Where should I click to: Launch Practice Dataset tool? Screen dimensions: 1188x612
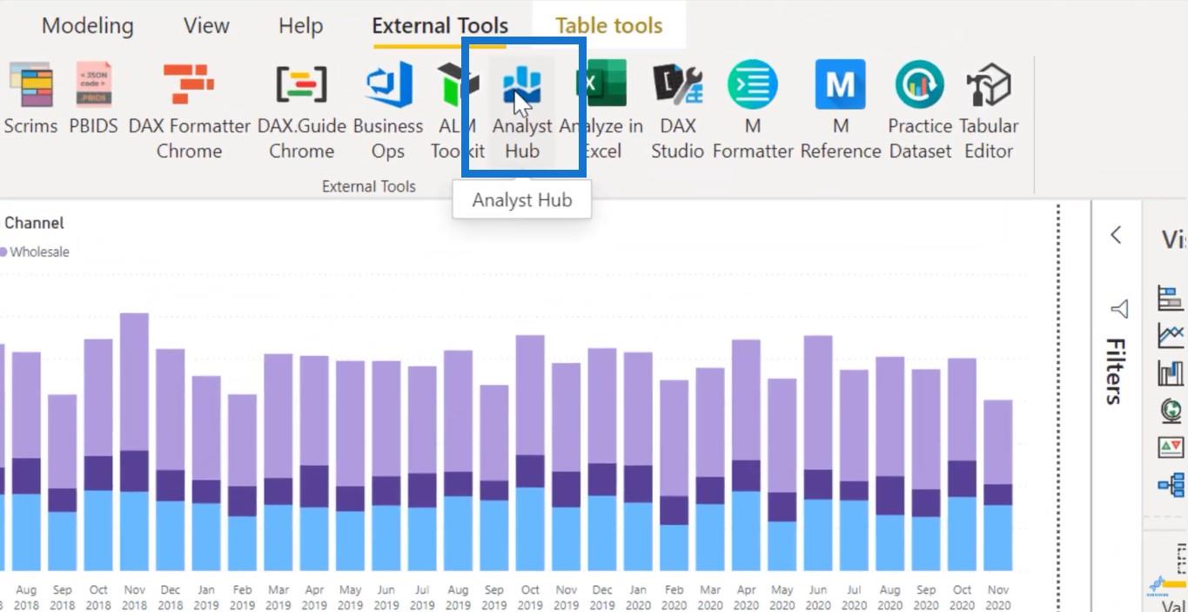point(920,111)
